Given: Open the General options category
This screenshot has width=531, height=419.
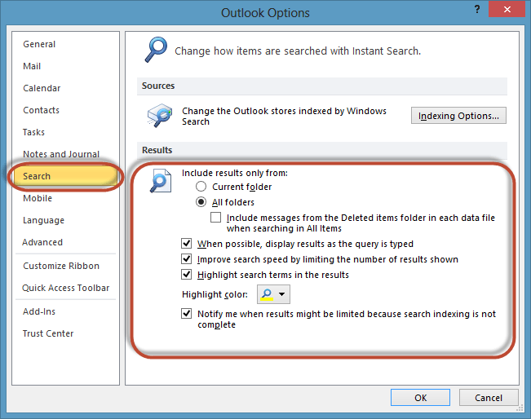Looking at the screenshot, I should click(x=39, y=44).
